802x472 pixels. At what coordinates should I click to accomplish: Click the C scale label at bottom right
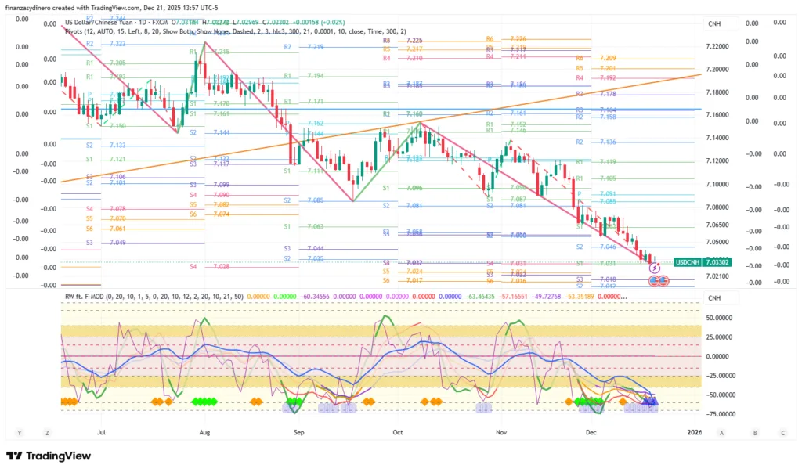point(782,432)
